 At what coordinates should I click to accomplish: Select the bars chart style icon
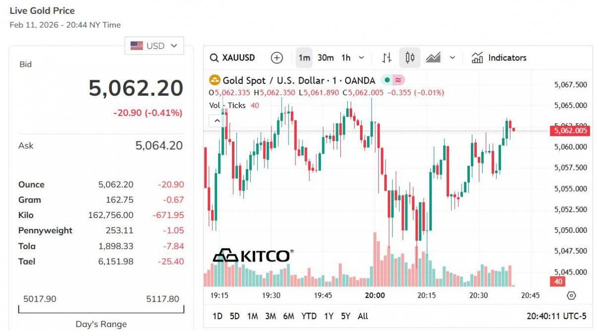[x=387, y=58]
